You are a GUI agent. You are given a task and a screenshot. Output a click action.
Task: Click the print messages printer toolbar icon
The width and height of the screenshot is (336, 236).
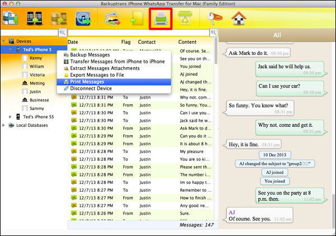[x=161, y=18]
